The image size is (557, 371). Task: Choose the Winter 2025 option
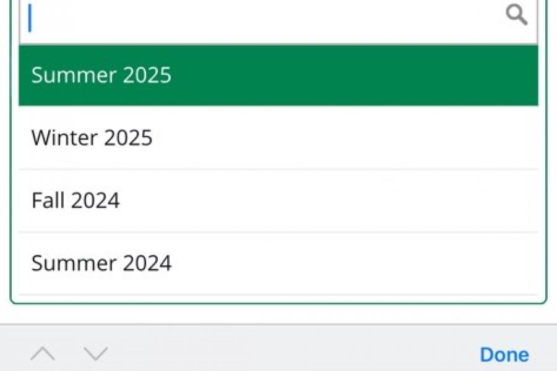278,137
